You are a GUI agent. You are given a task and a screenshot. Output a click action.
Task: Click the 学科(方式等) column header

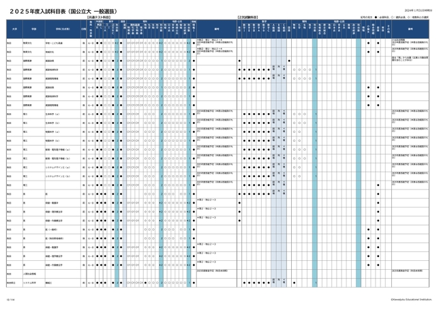pyautogui.click(x=62, y=29)
